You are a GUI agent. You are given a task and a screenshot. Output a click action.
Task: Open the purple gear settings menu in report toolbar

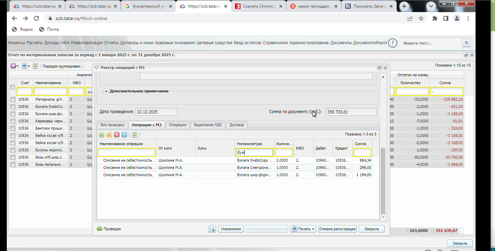[14, 66]
